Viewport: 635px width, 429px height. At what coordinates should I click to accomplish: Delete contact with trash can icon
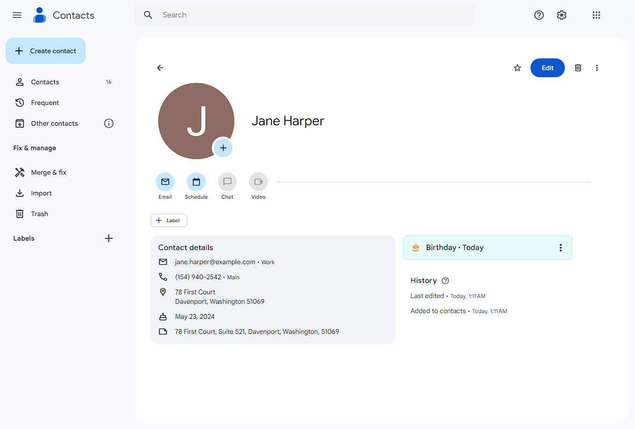[578, 68]
